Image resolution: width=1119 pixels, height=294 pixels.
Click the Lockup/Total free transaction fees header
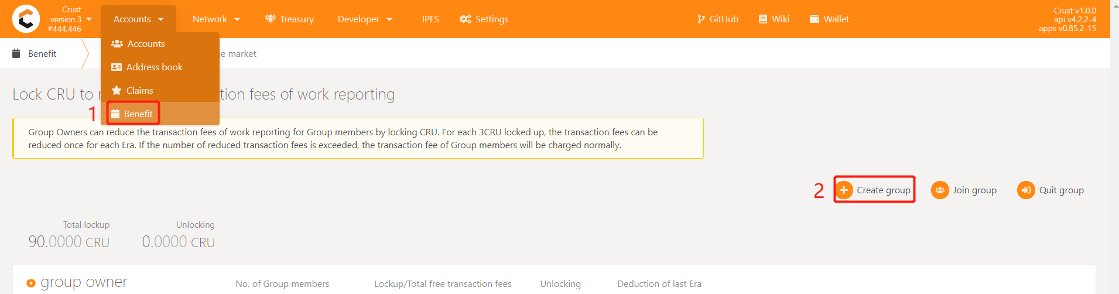[x=443, y=284]
